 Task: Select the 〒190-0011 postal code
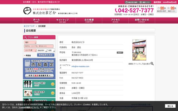[76, 52]
